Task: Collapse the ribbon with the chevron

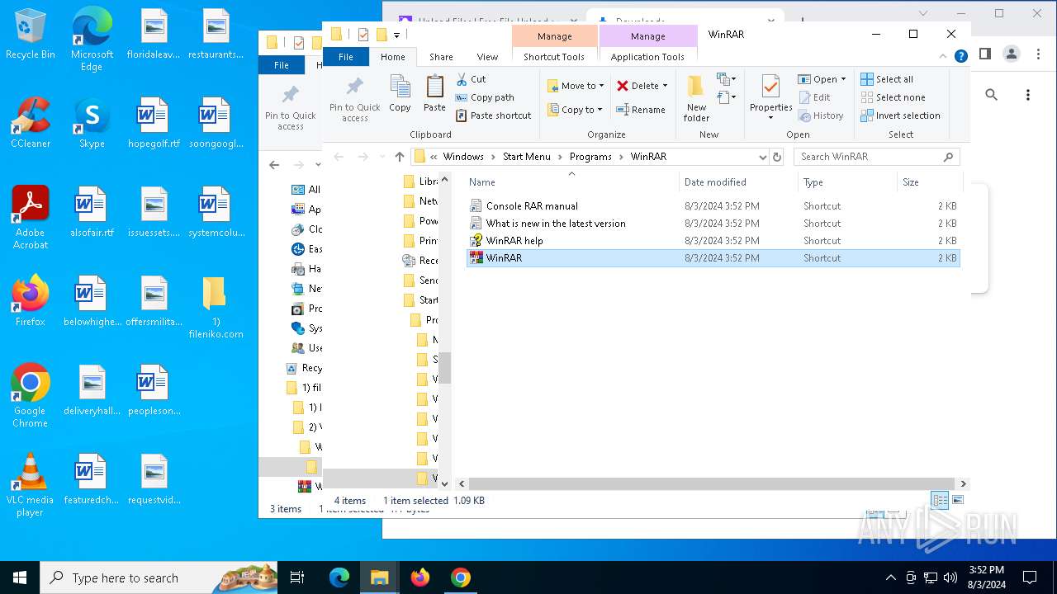Action: [x=943, y=57]
